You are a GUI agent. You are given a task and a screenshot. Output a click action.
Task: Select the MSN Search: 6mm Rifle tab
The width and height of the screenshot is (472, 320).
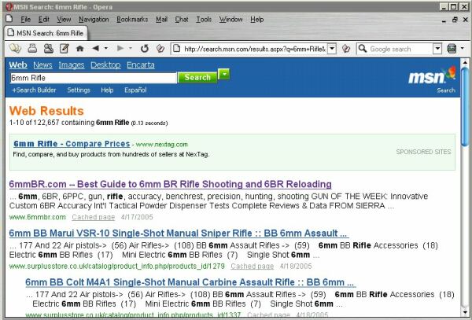point(46,33)
